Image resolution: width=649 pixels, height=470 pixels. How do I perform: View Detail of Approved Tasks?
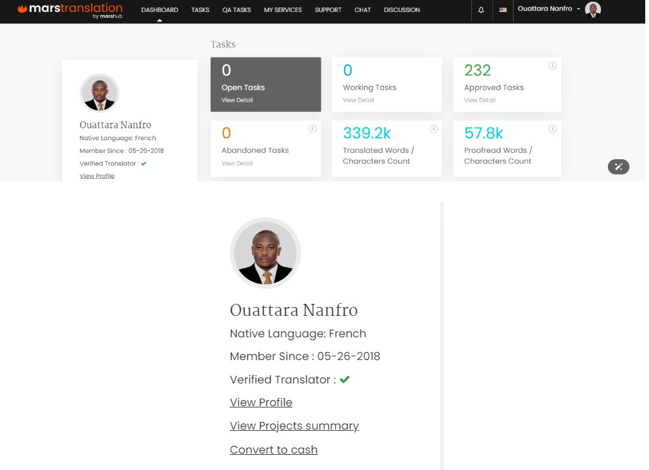[479, 100]
